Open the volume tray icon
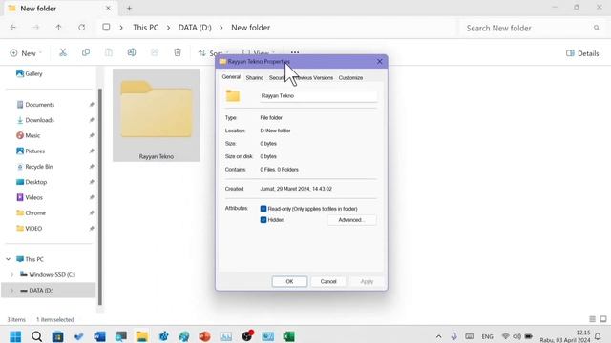 (516, 336)
